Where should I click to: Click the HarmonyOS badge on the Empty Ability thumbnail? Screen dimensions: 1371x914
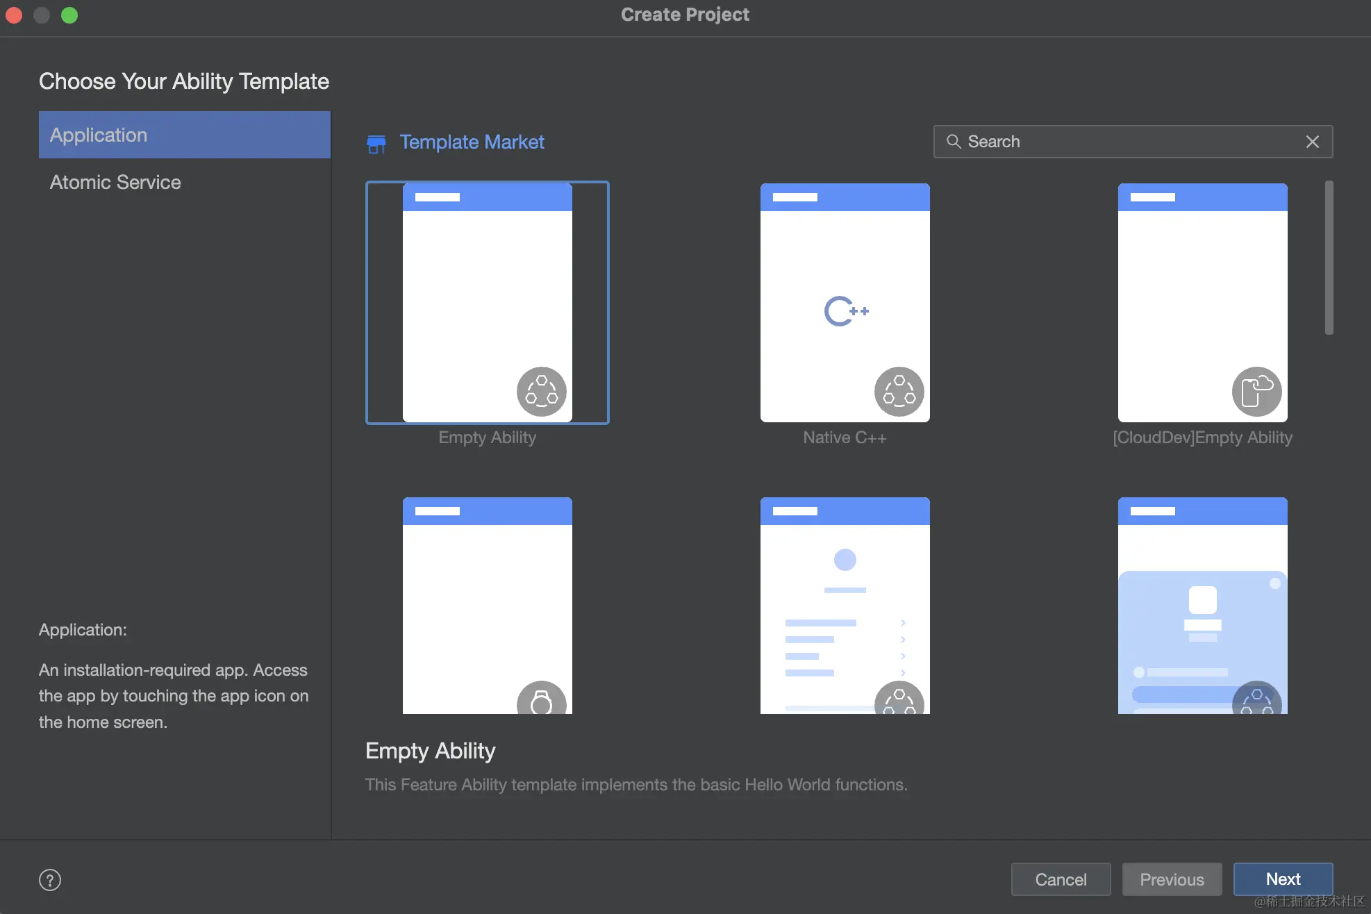tap(541, 392)
